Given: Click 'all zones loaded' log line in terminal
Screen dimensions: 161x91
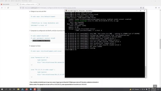Looking at the screenshot, I should (x=96, y=47).
